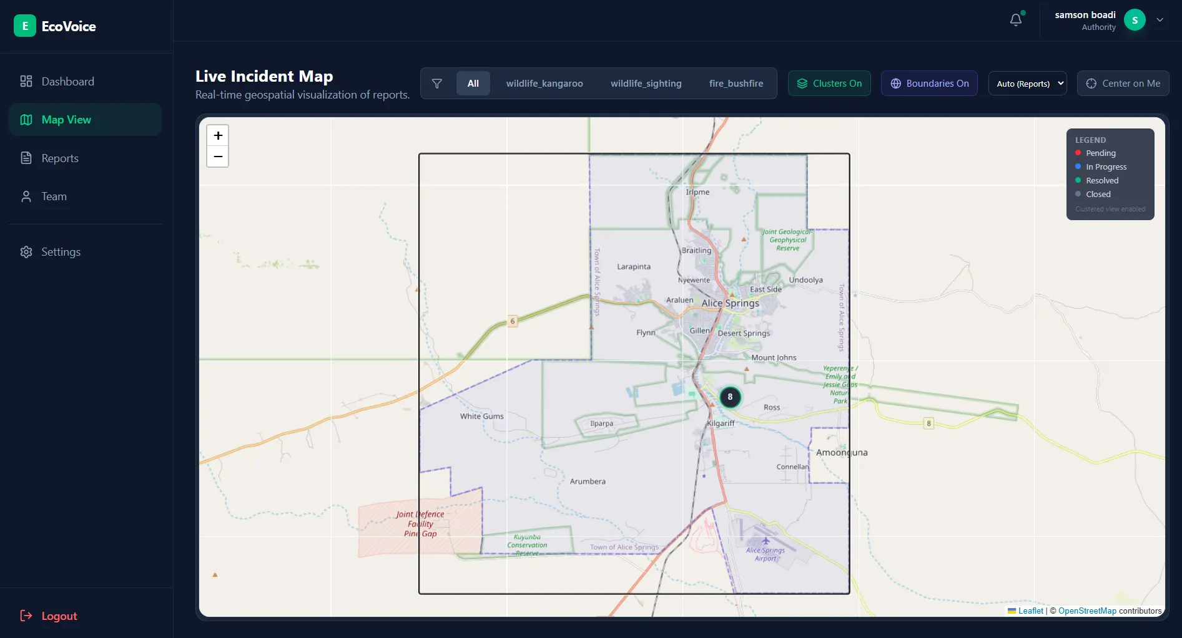Viewport: 1182px width, 638px height.
Task: Click the EcoVoice logo icon
Action: [25, 26]
